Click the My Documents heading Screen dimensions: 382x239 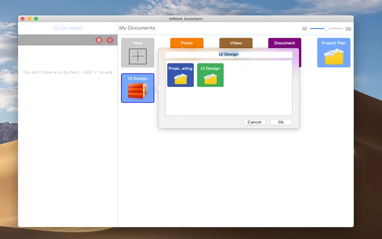137,28
